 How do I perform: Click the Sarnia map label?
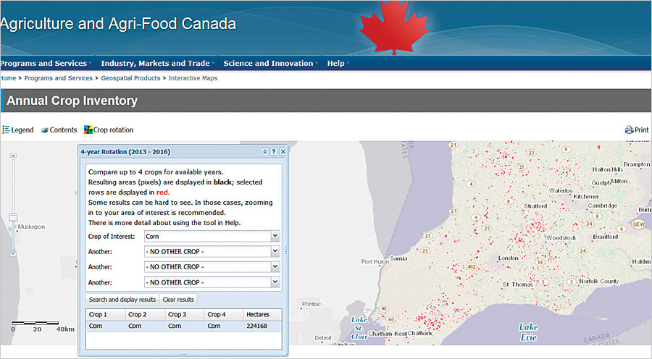click(x=398, y=258)
